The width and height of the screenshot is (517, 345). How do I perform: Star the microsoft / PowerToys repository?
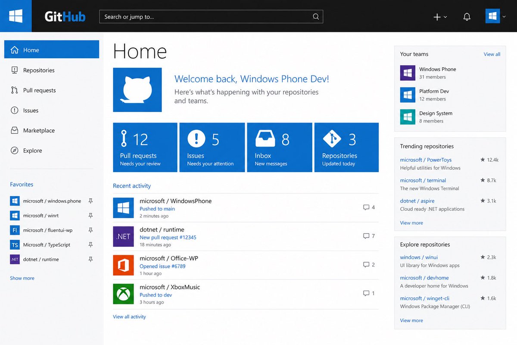(x=483, y=160)
